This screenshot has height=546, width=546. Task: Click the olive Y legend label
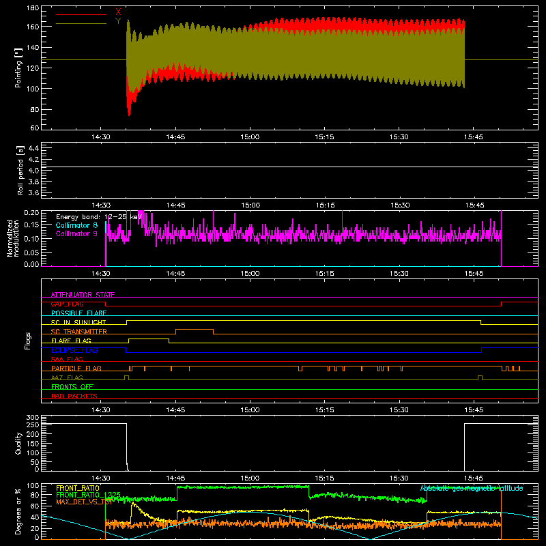tap(118, 21)
